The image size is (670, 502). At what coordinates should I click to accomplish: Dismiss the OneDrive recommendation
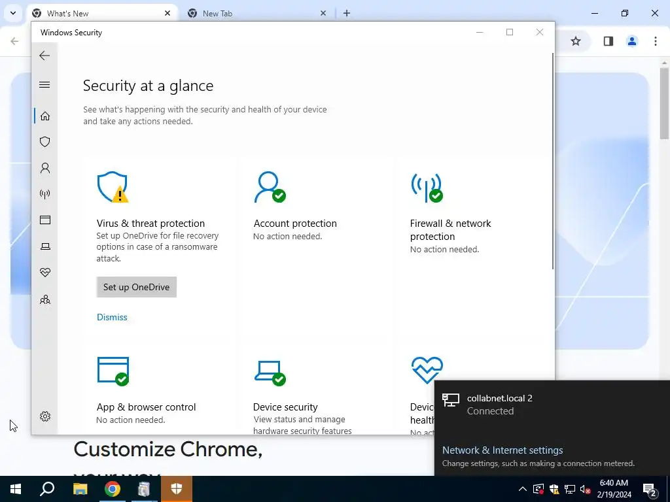pyautogui.click(x=112, y=317)
